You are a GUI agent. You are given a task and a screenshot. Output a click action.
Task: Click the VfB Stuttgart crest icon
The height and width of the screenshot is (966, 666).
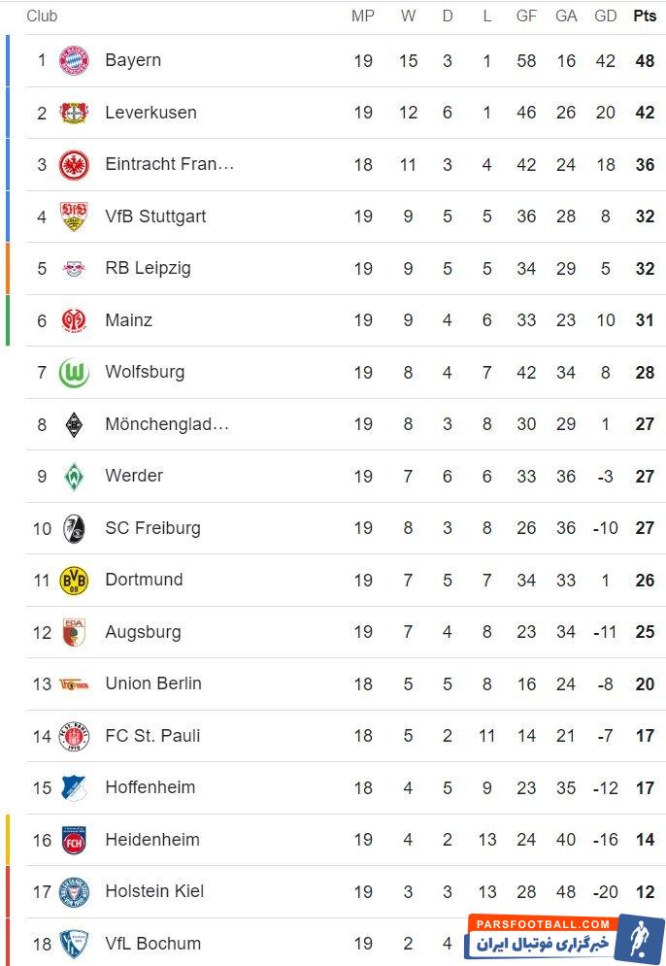pos(74,217)
